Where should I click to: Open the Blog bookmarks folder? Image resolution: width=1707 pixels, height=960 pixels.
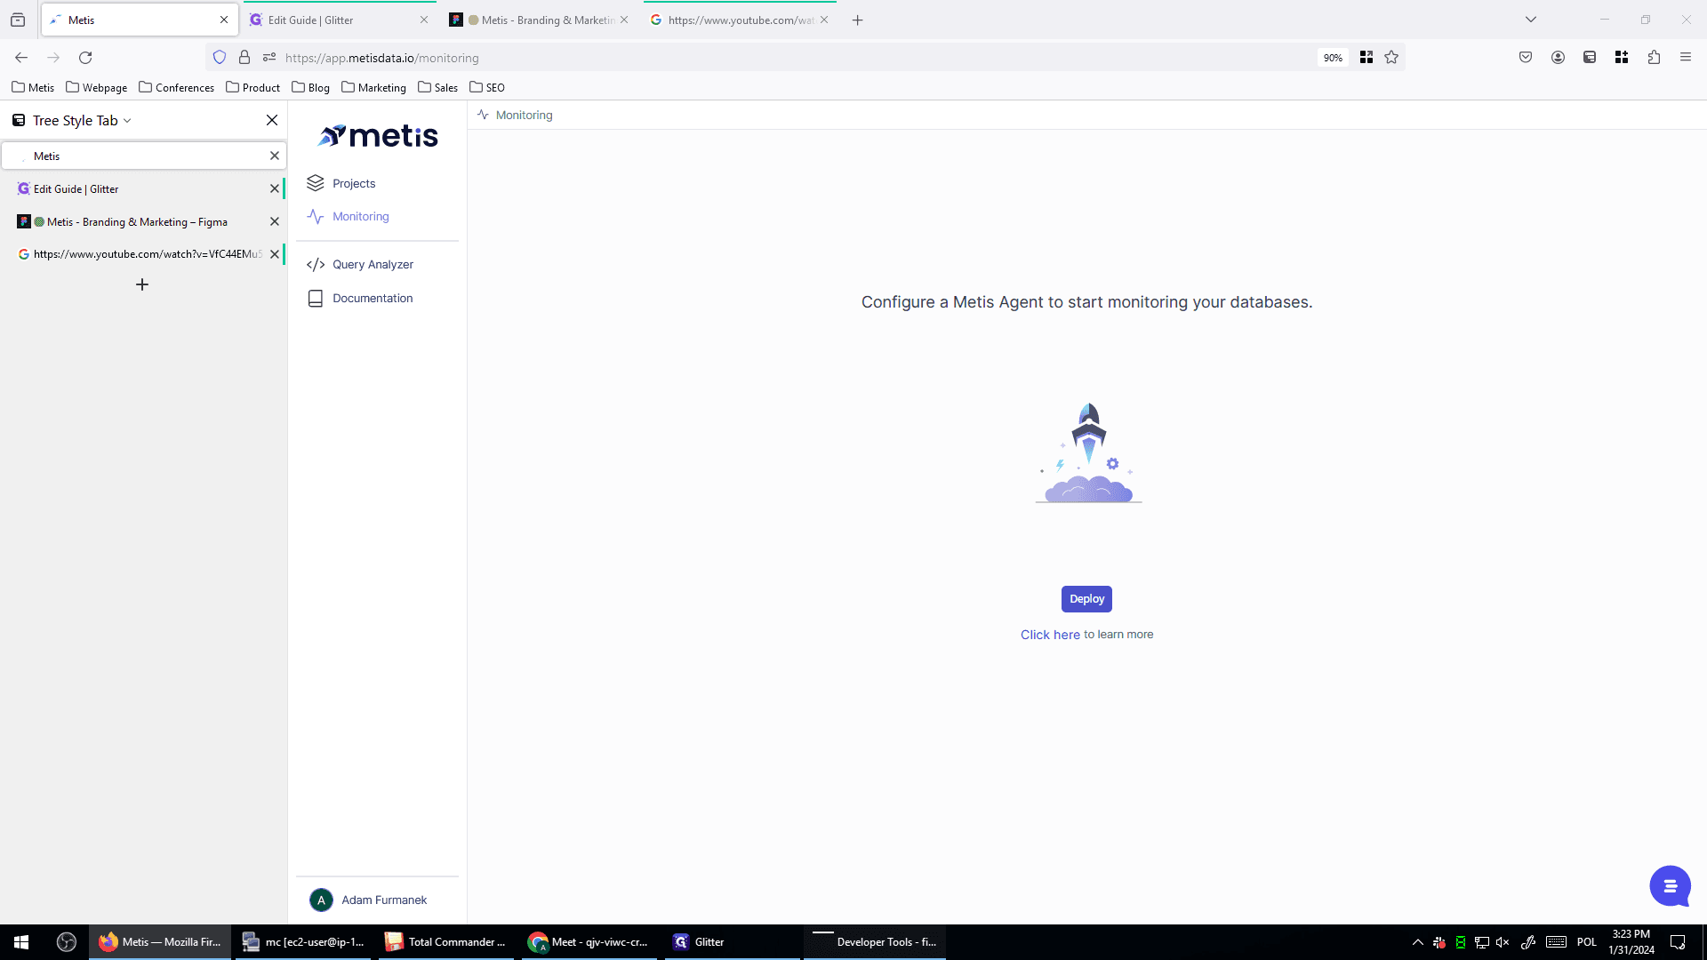coord(311,87)
